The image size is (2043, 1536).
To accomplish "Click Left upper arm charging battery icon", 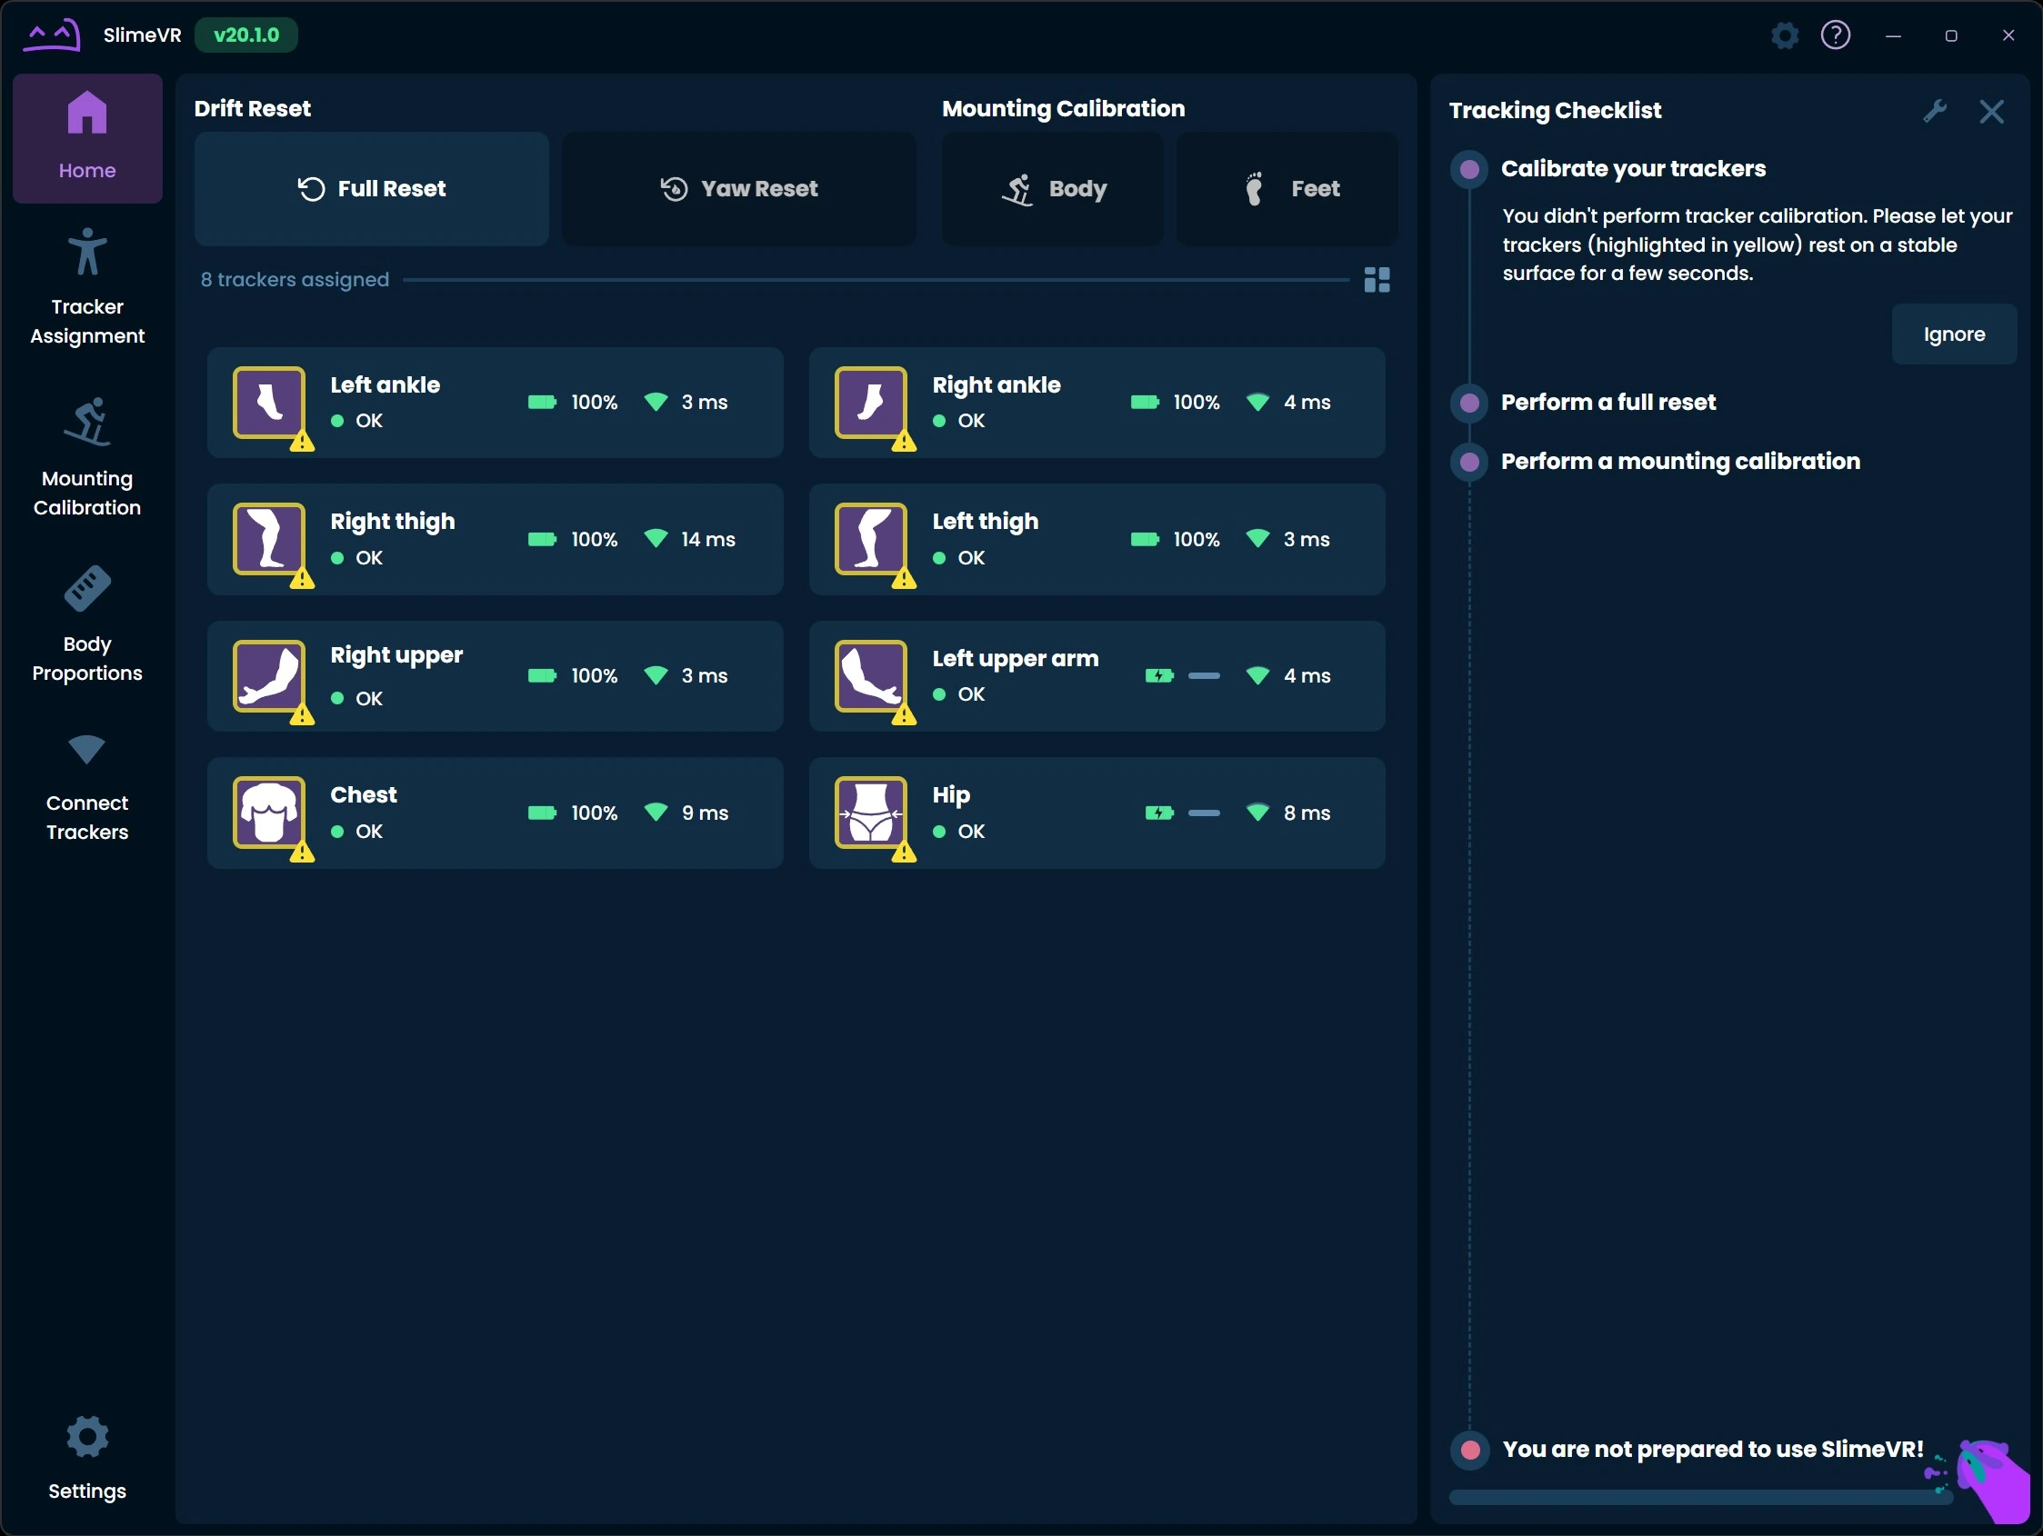I will pyautogui.click(x=1159, y=675).
